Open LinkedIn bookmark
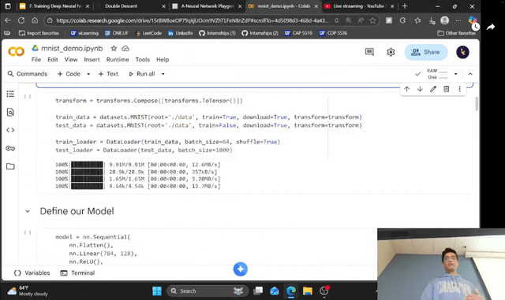The height and width of the screenshot is (300, 505). pos(181,33)
